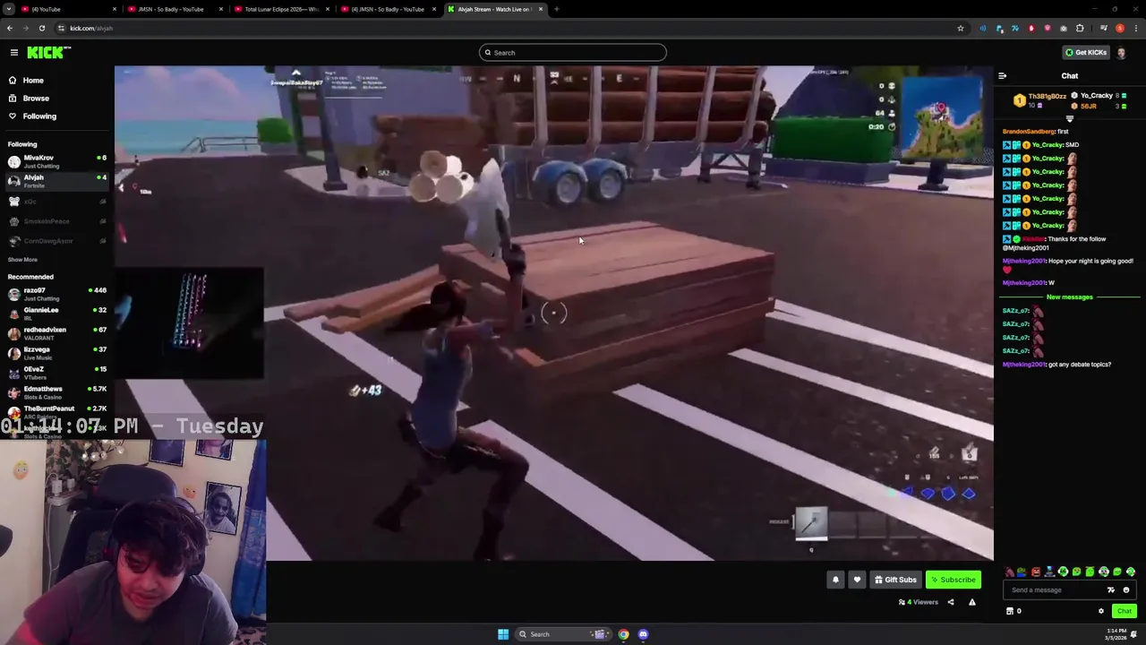Click Yo_Cracky in leaderboard

pos(1097,96)
